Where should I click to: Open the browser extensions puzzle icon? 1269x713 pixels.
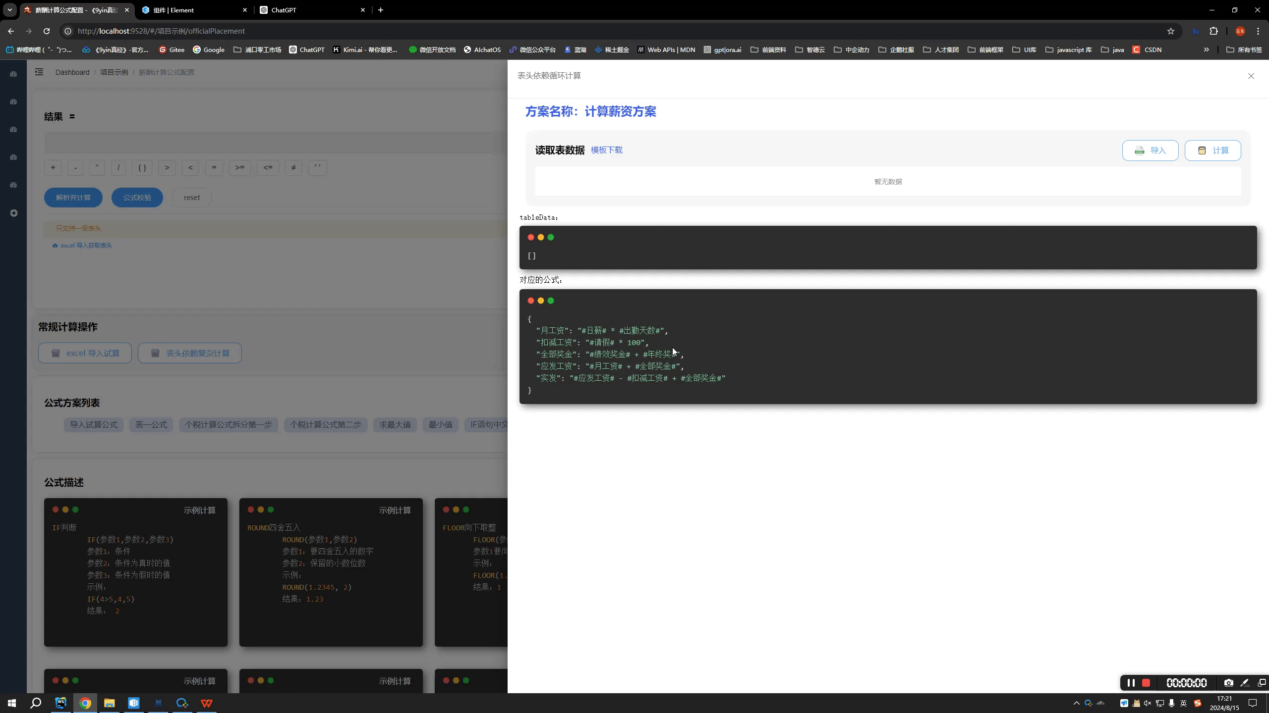point(1213,31)
